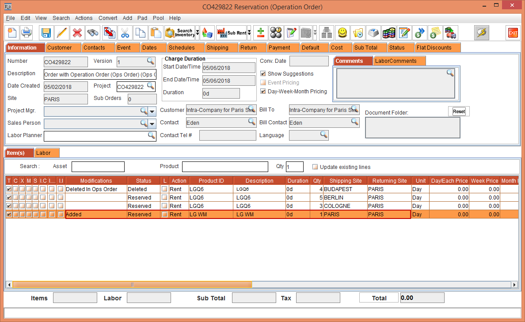Switch to the LaborComments tab

tap(396, 61)
